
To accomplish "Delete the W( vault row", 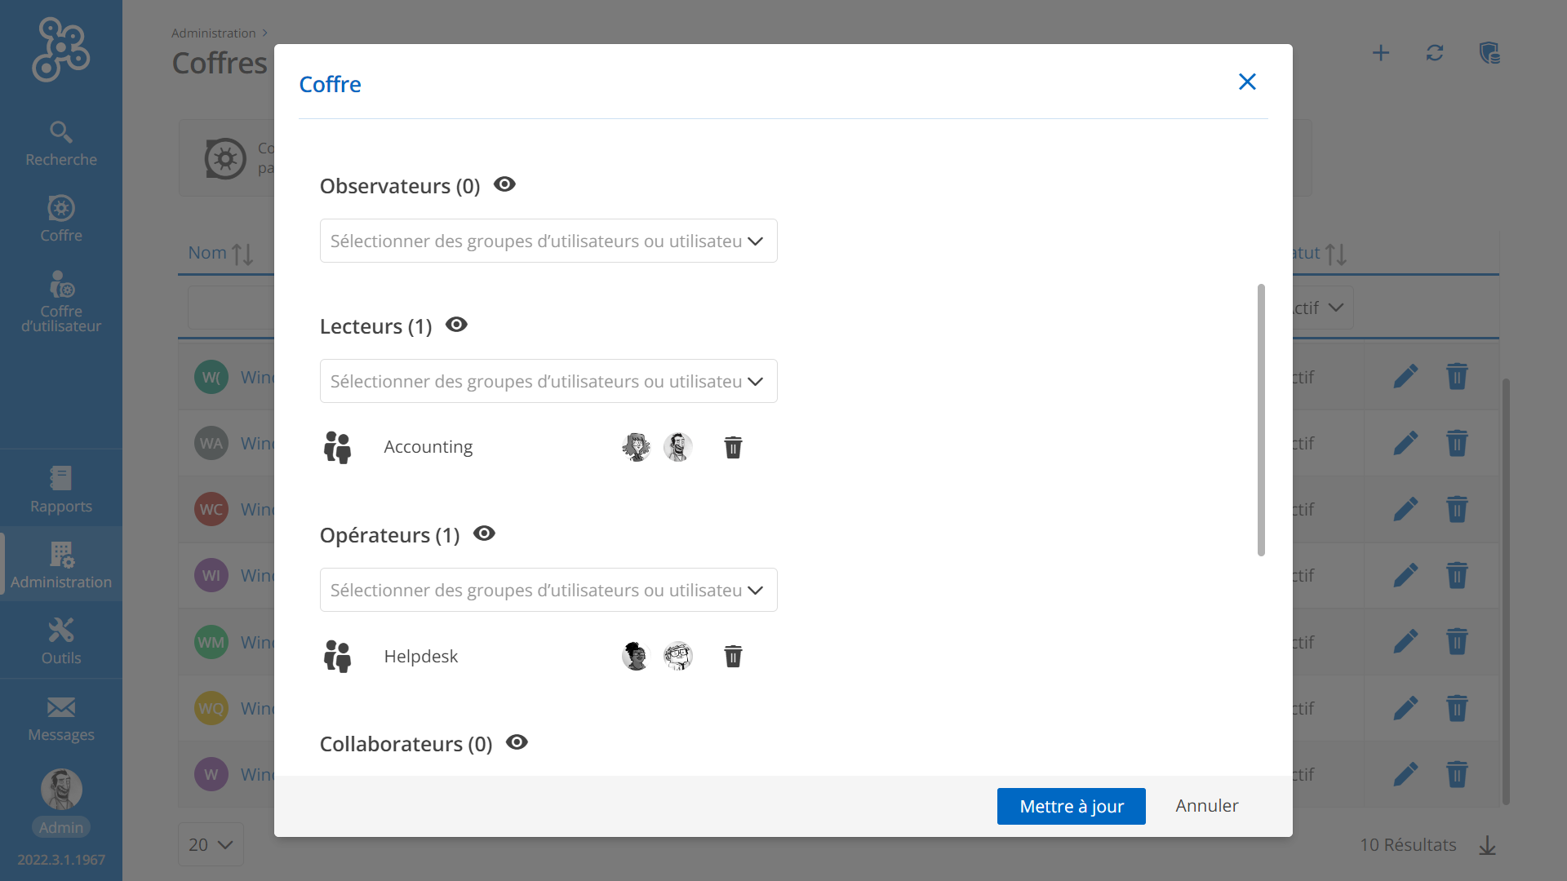I will [x=1457, y=376].
